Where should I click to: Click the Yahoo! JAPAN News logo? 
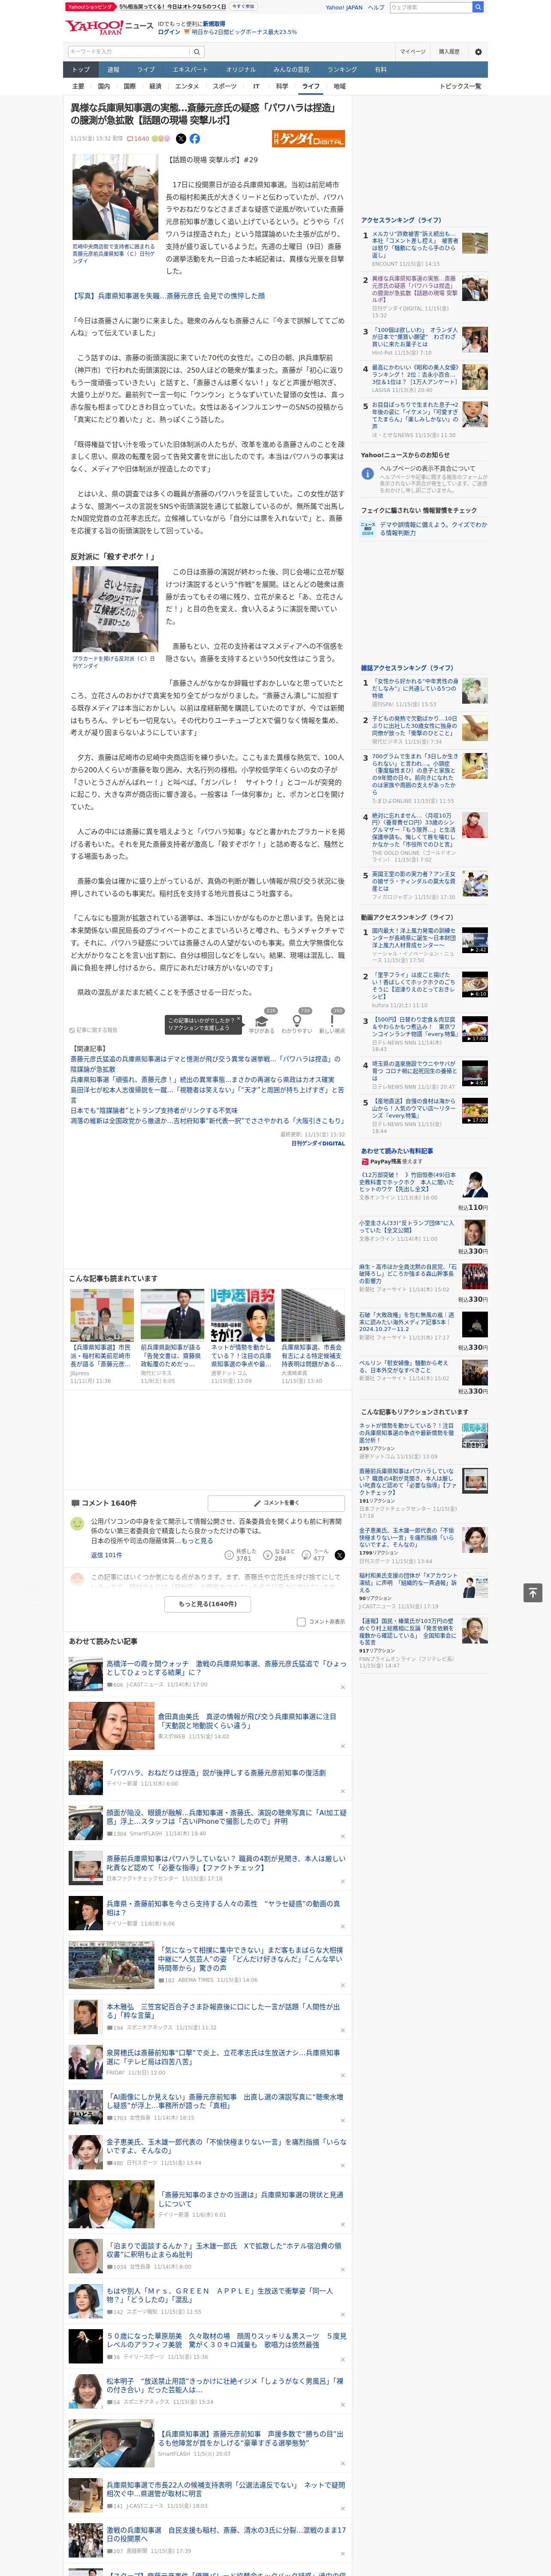point(110,27)
